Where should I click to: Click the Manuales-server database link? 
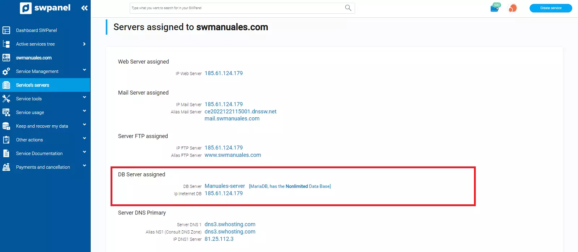pos(225,186)
